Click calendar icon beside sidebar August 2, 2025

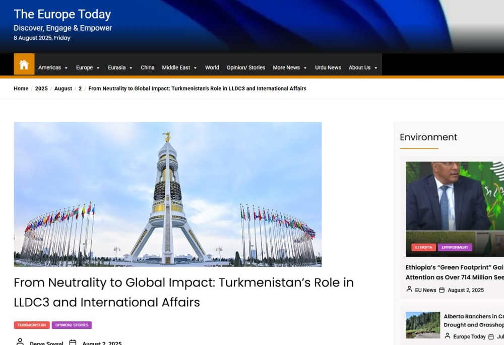point(442,290)
